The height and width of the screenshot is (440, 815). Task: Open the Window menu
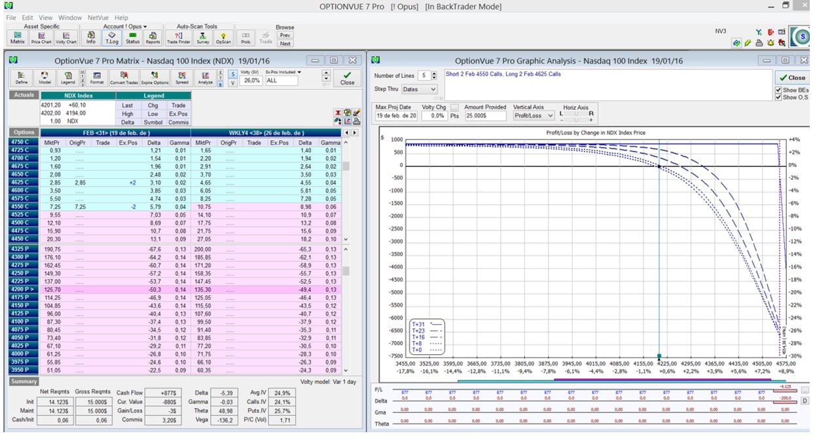[70, 18]
